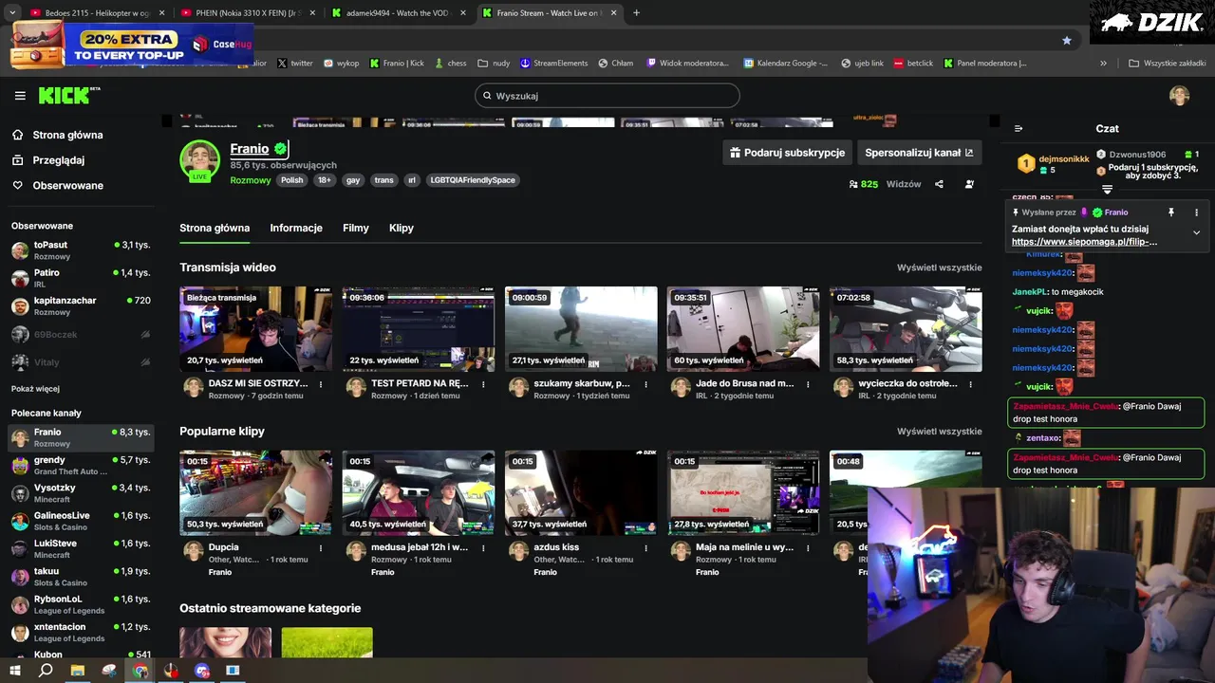The height and width of the screenshot is (683, 1215).
Task: Click the Rozmowy category under Franio
Action: coord(251,180)
